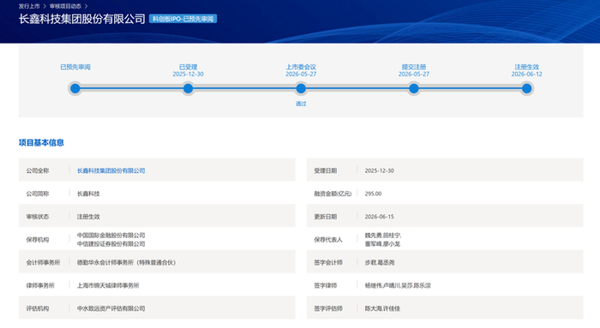600x328 pixels.
Task: Click the 注册生效 2026-06-12 timeline label
Action: click(526, 70)
